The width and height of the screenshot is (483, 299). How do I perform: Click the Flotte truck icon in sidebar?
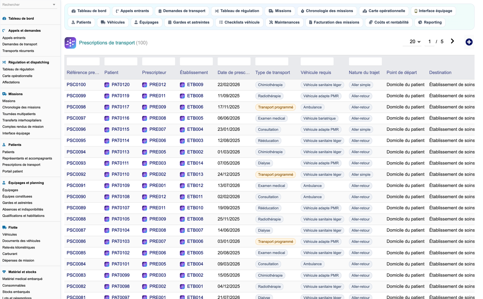click(x=4, y=227)
